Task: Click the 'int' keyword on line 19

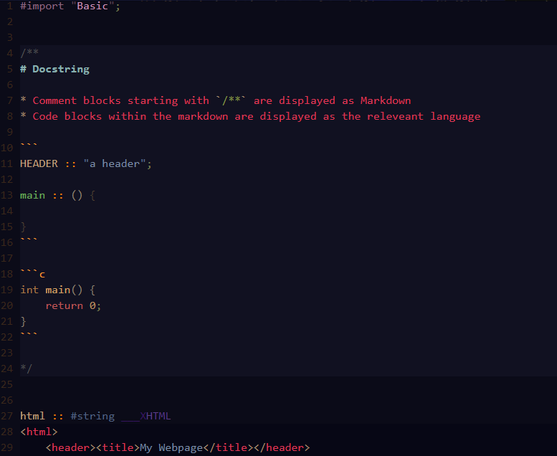Action: coord(29,290)
